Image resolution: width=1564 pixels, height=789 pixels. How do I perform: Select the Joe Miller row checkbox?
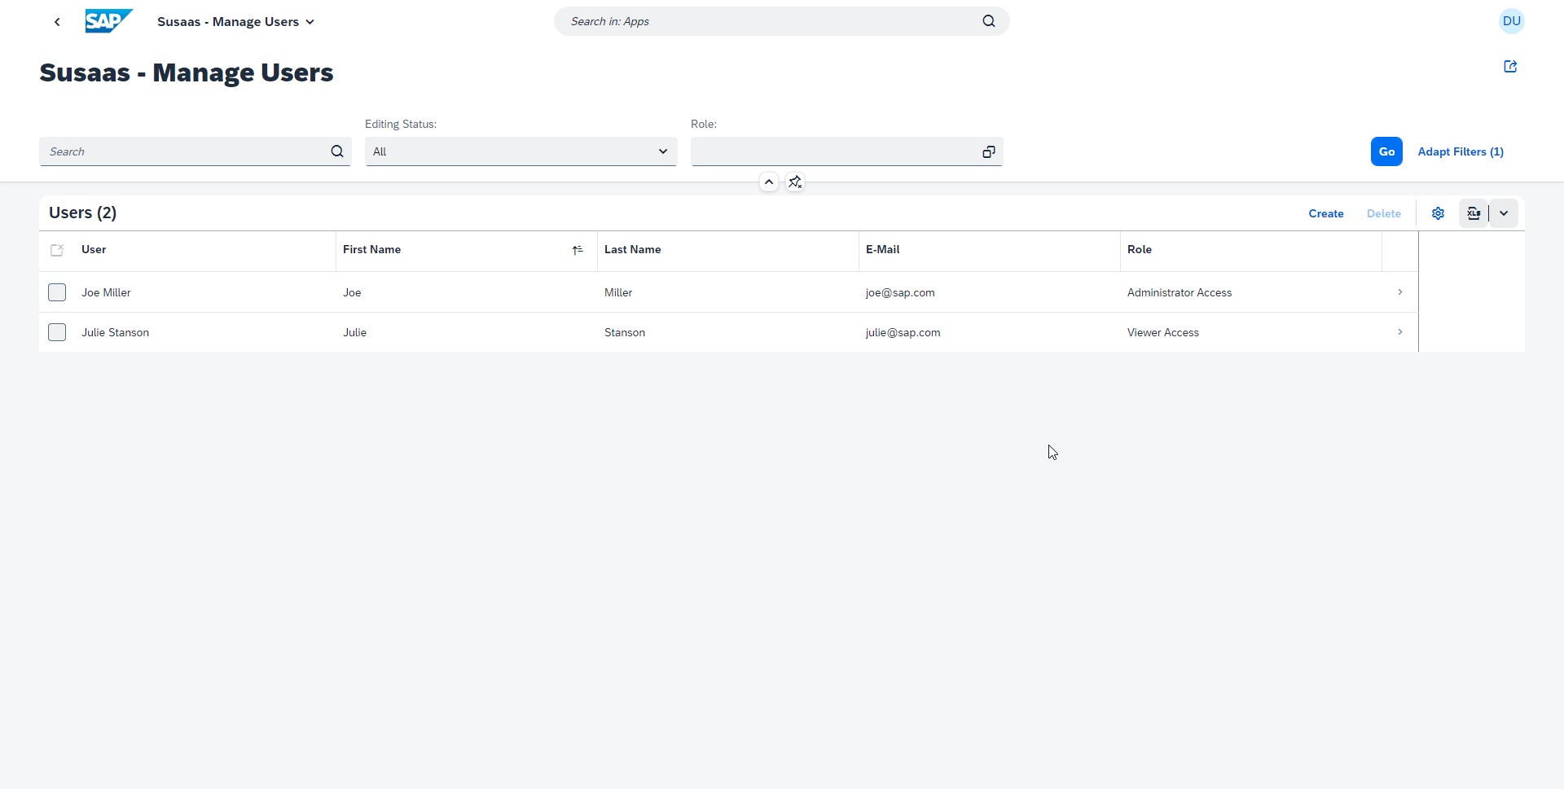[x=57, y=292]
